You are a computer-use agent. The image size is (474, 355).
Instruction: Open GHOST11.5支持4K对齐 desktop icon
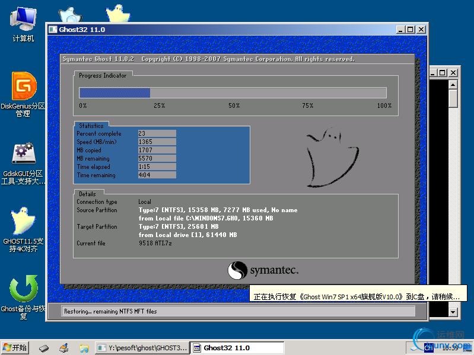(23, 229)
